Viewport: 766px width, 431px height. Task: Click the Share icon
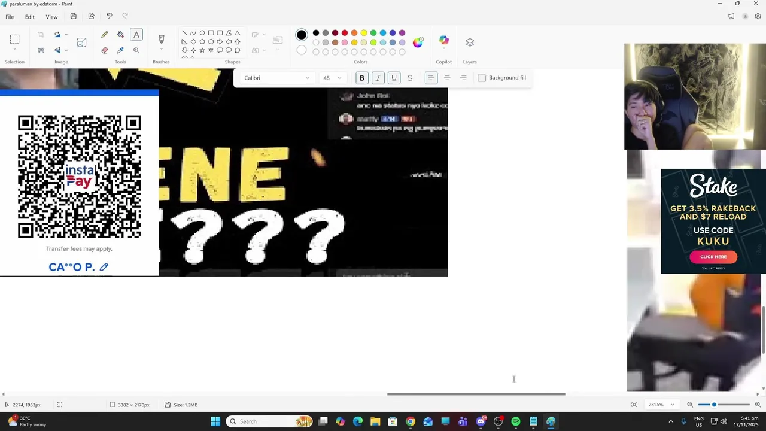pyautogui.click(x=91, y=16)
